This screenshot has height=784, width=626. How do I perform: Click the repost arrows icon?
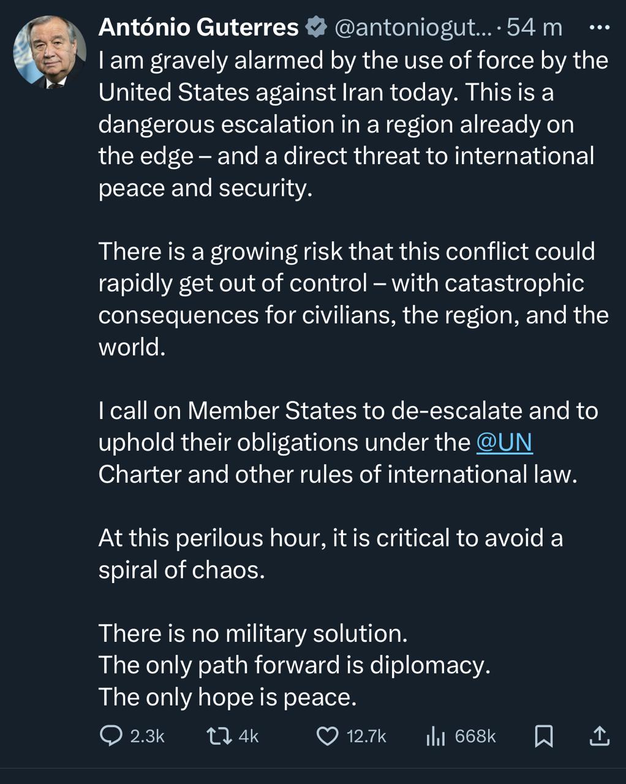[x=219, y=736]
